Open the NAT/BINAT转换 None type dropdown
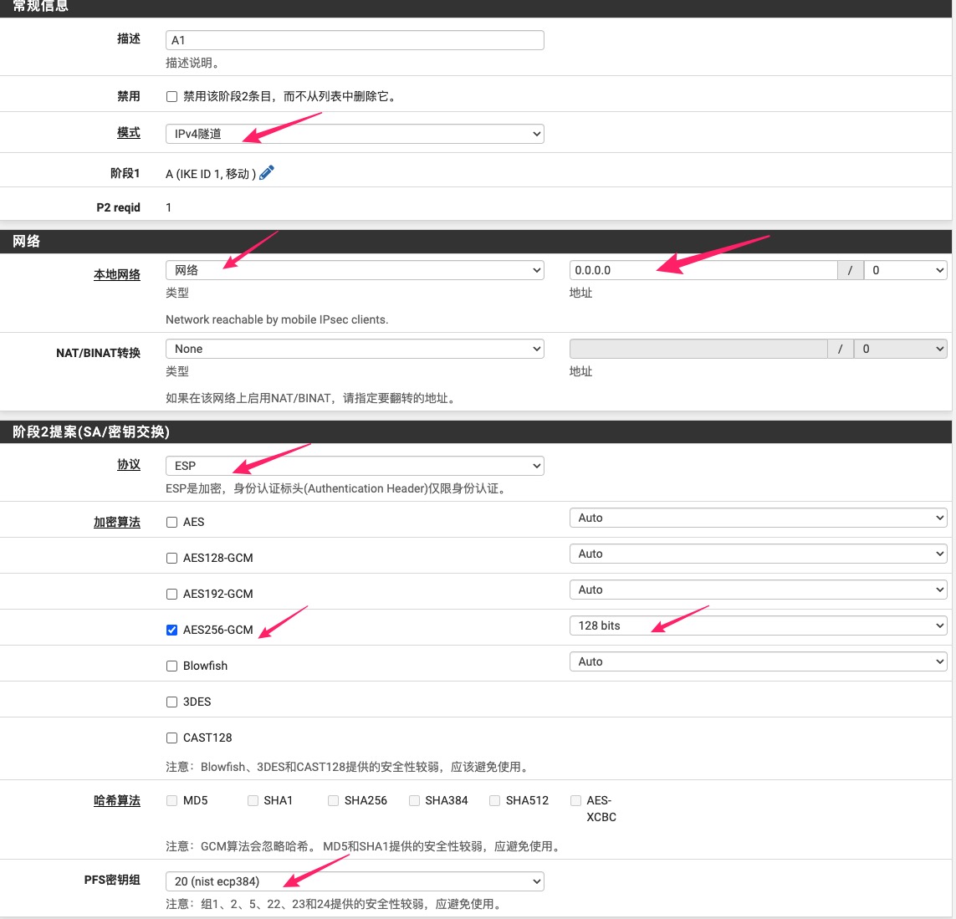Viewport: 956px width, 919px height. coord(355,349)
